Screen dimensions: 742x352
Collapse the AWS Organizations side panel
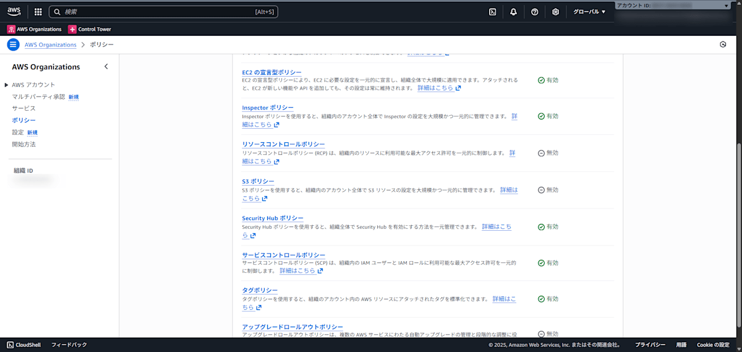[x=106, y=67]
